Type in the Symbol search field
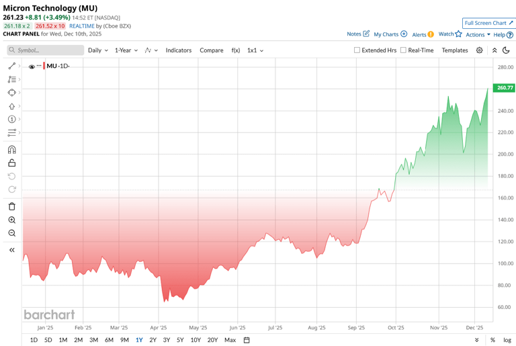The height and width of the screenshot is (346, 516). pos(47,50)
